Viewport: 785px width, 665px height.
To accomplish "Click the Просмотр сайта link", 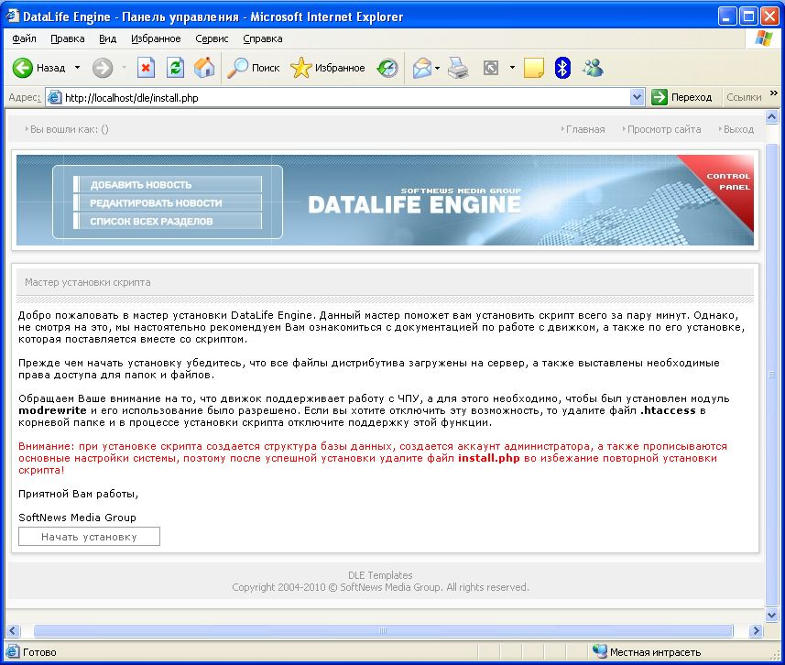I will pyautogui.click(x=663, y=129).
